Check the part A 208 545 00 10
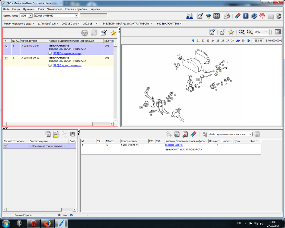The width and height of the screenshot is (285, 228). (x=7, y=58)
